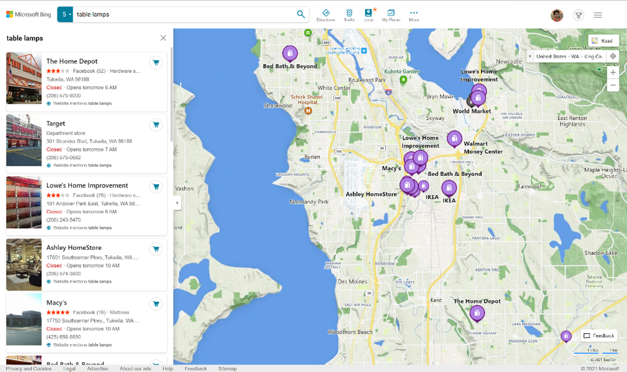This screenshot has width=627, height=372.
Task: Zoom out with the map minus button
Action: pyautogui.click(x=613, y=85)
